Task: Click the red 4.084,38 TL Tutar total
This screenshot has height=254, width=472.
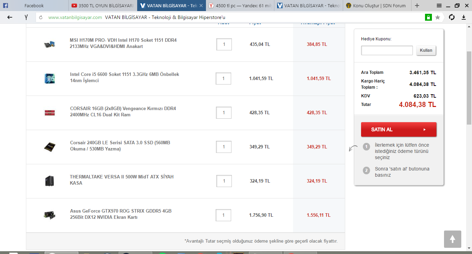Action: click(417, 104)
